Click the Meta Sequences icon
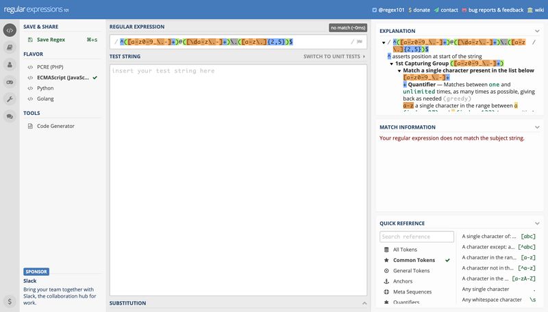The image size is (548, 312). (x=386, y=291)
